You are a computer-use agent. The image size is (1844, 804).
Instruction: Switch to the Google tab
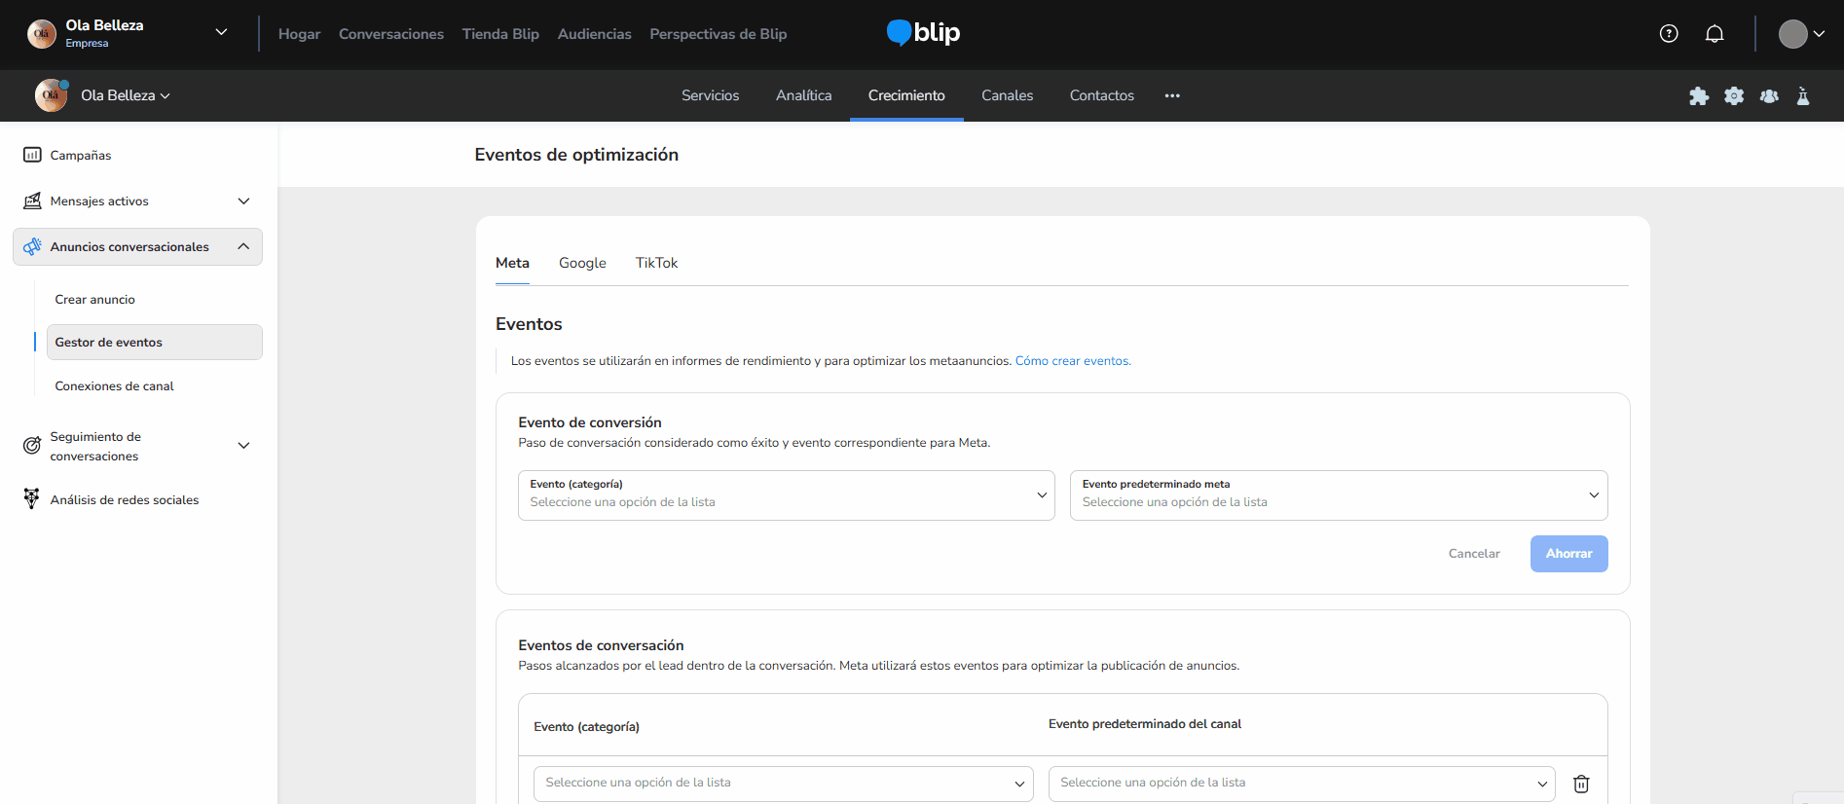(x=582, y=263)
